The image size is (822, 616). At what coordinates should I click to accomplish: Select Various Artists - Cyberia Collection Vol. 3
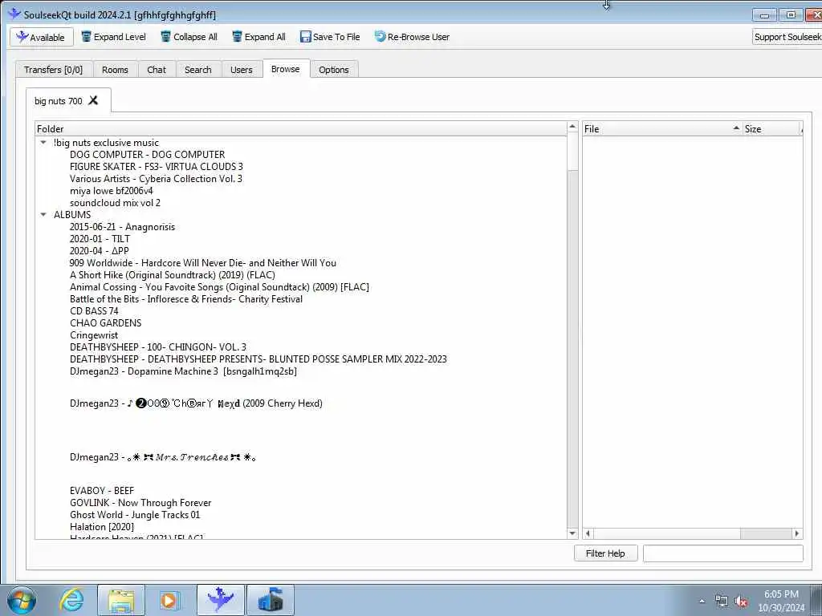[x=156, y=179]
